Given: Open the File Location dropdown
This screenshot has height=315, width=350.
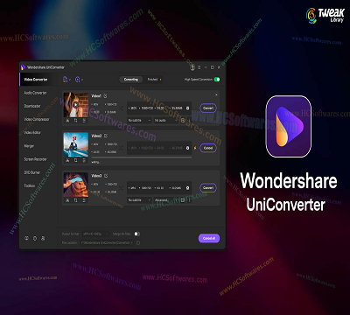Looking at the screenshot, I should [x=107, y=242].
